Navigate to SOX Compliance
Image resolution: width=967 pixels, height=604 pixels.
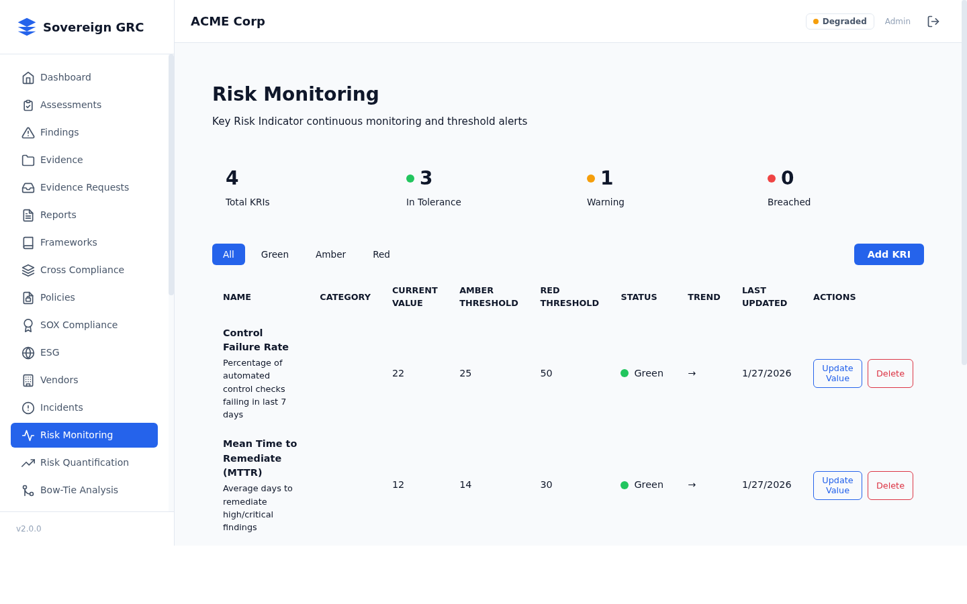tap(79, 325)
